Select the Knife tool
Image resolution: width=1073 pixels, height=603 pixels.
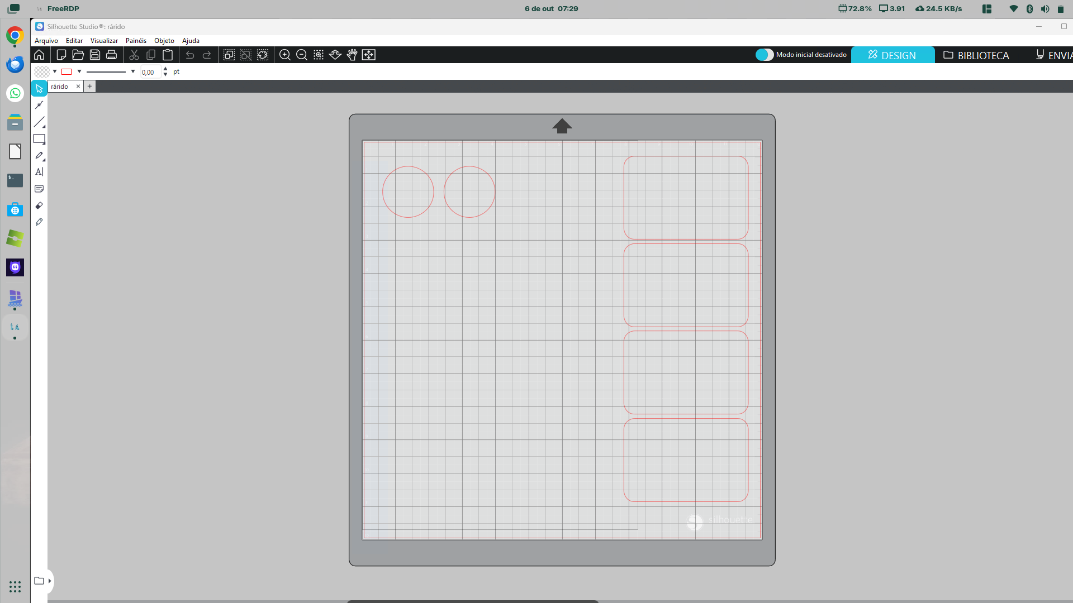click(39, 222)
